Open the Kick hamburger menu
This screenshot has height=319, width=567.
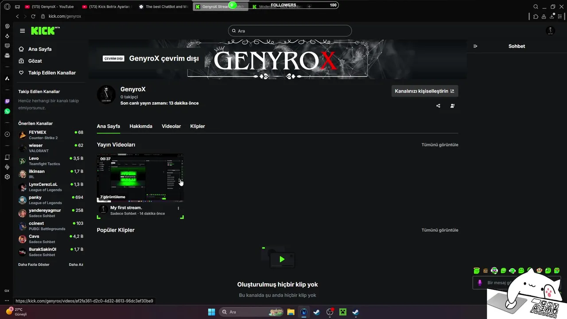tap(22, 31)
